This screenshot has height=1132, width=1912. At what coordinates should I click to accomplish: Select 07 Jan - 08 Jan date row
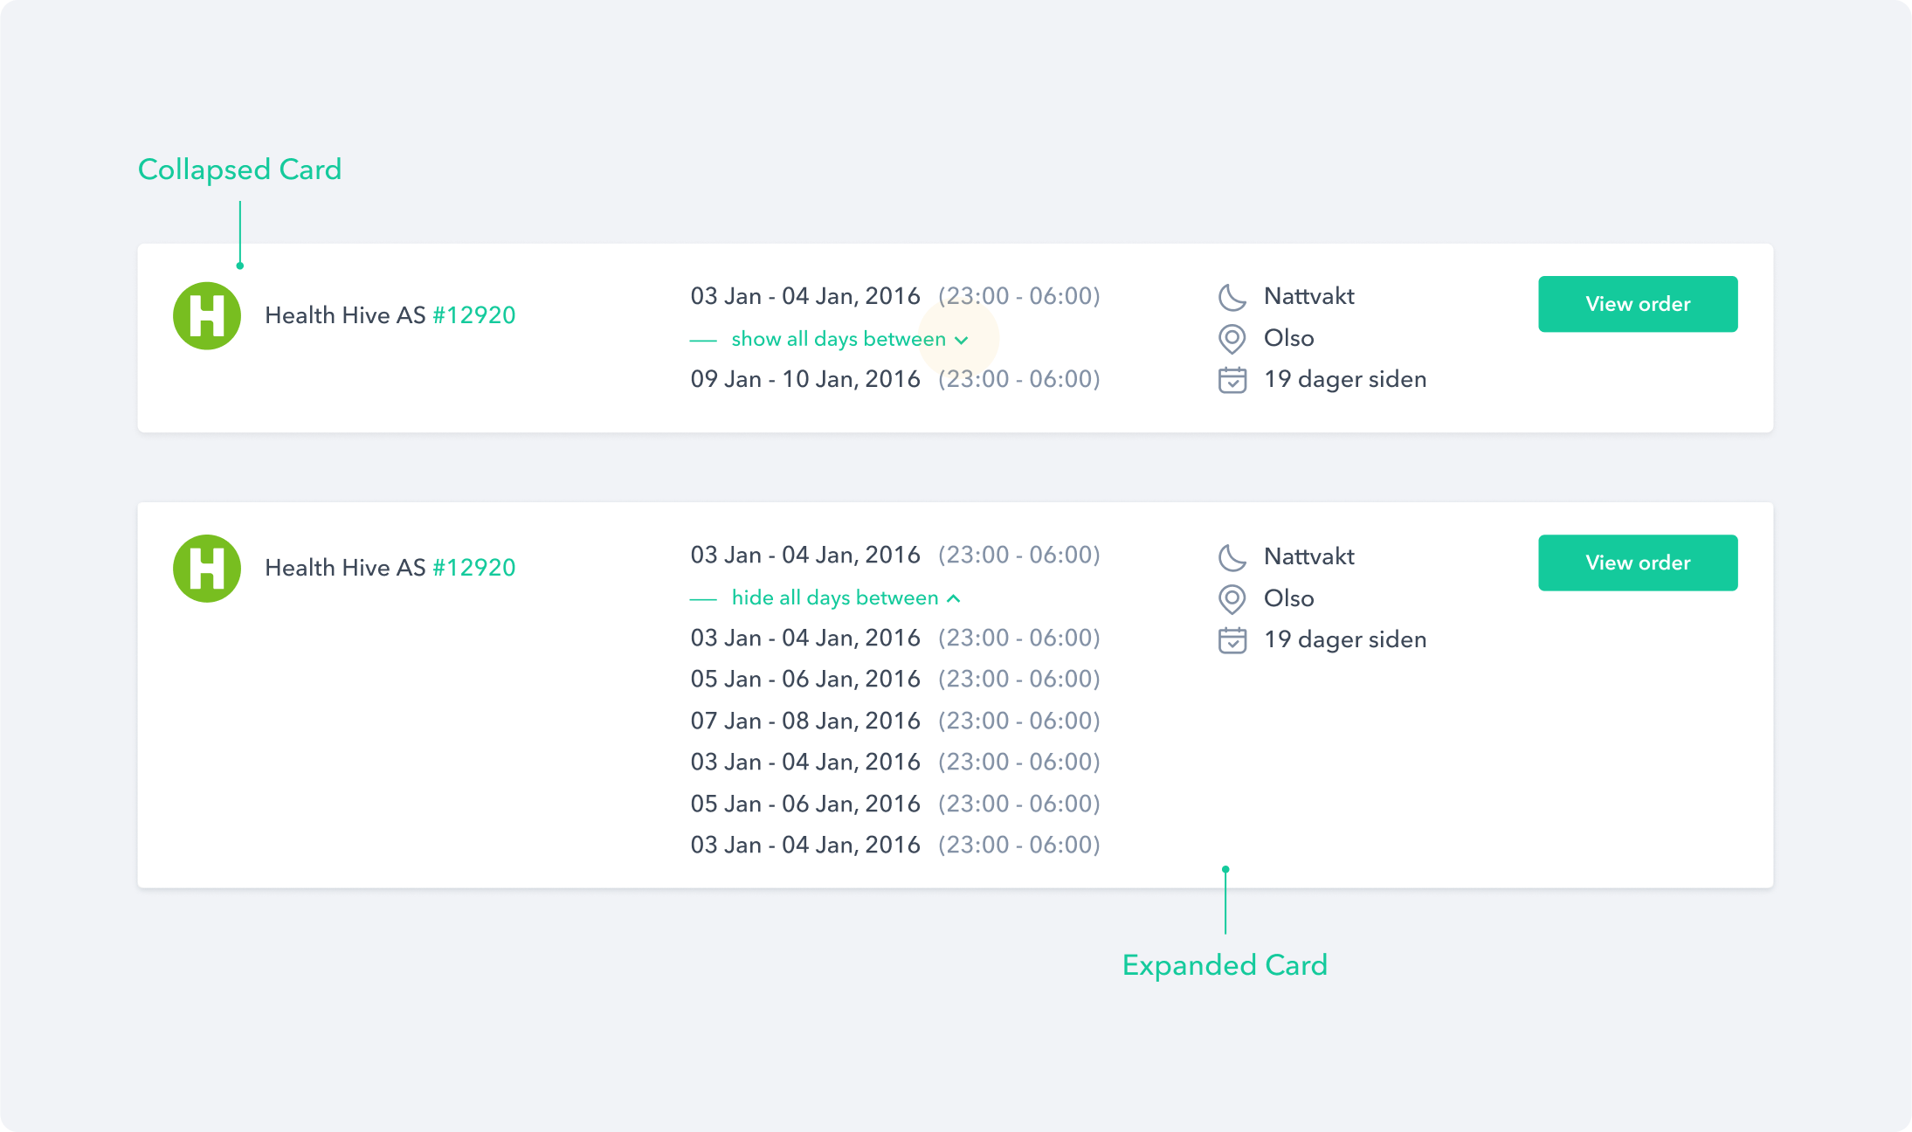894,721
